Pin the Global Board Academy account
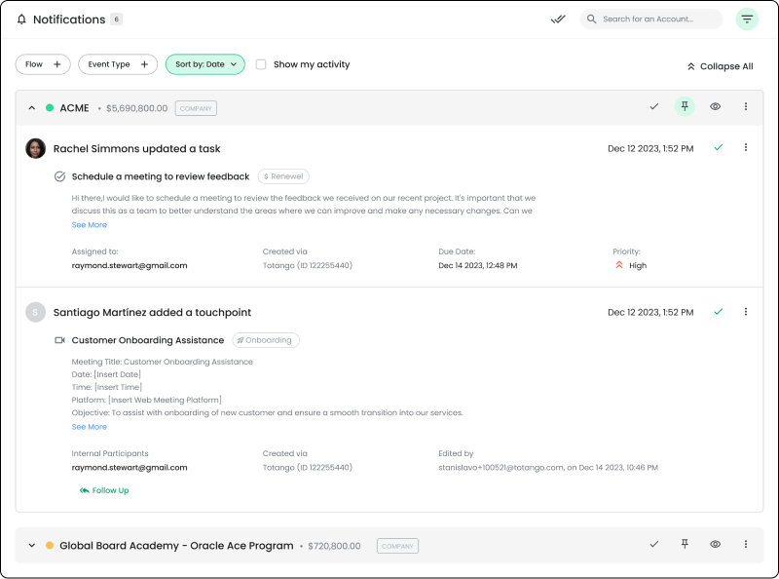Image resolution: width=779 pixels, height=579 pixels. [685, 545]
